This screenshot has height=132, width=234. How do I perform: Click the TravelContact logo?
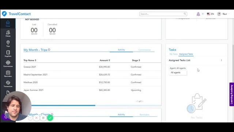click(x=16, y=14)
